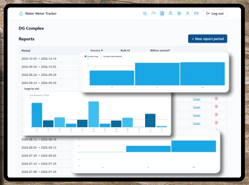The height and width of the screenshot is (185, 249).
Task: Click the topmost visible Open link
Action: click(197, 99)
